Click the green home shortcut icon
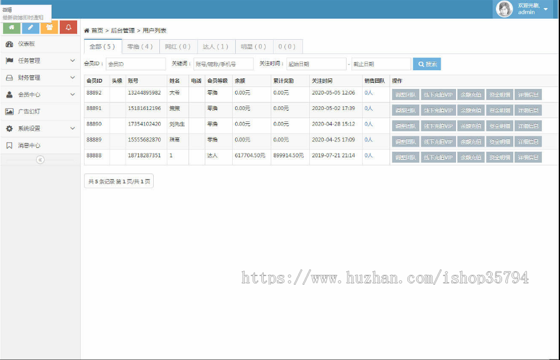This screenshot has height=360, width=560. pyautogui.click(x=11, y=27)
